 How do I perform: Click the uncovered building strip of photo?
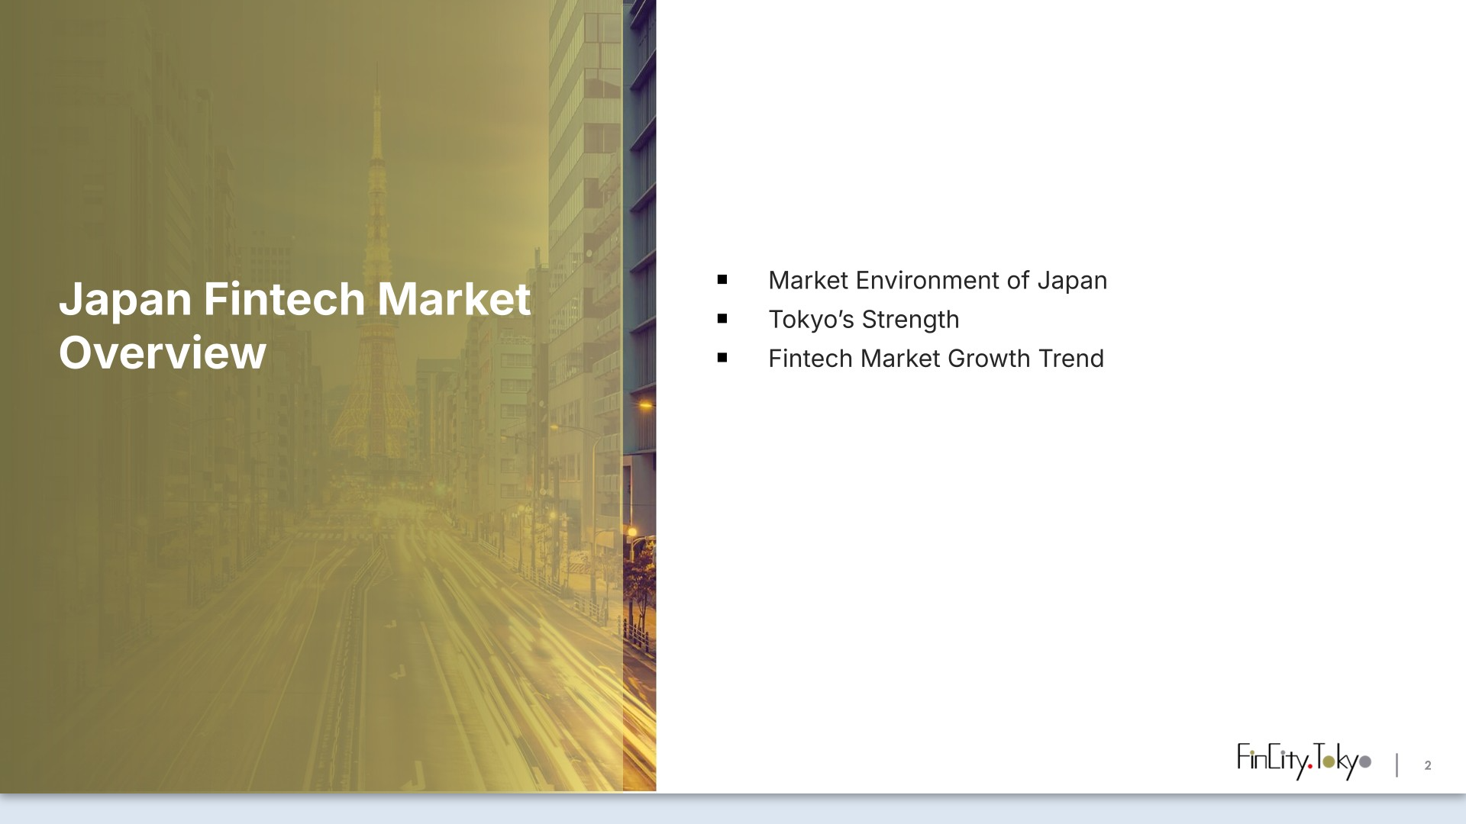640,229
